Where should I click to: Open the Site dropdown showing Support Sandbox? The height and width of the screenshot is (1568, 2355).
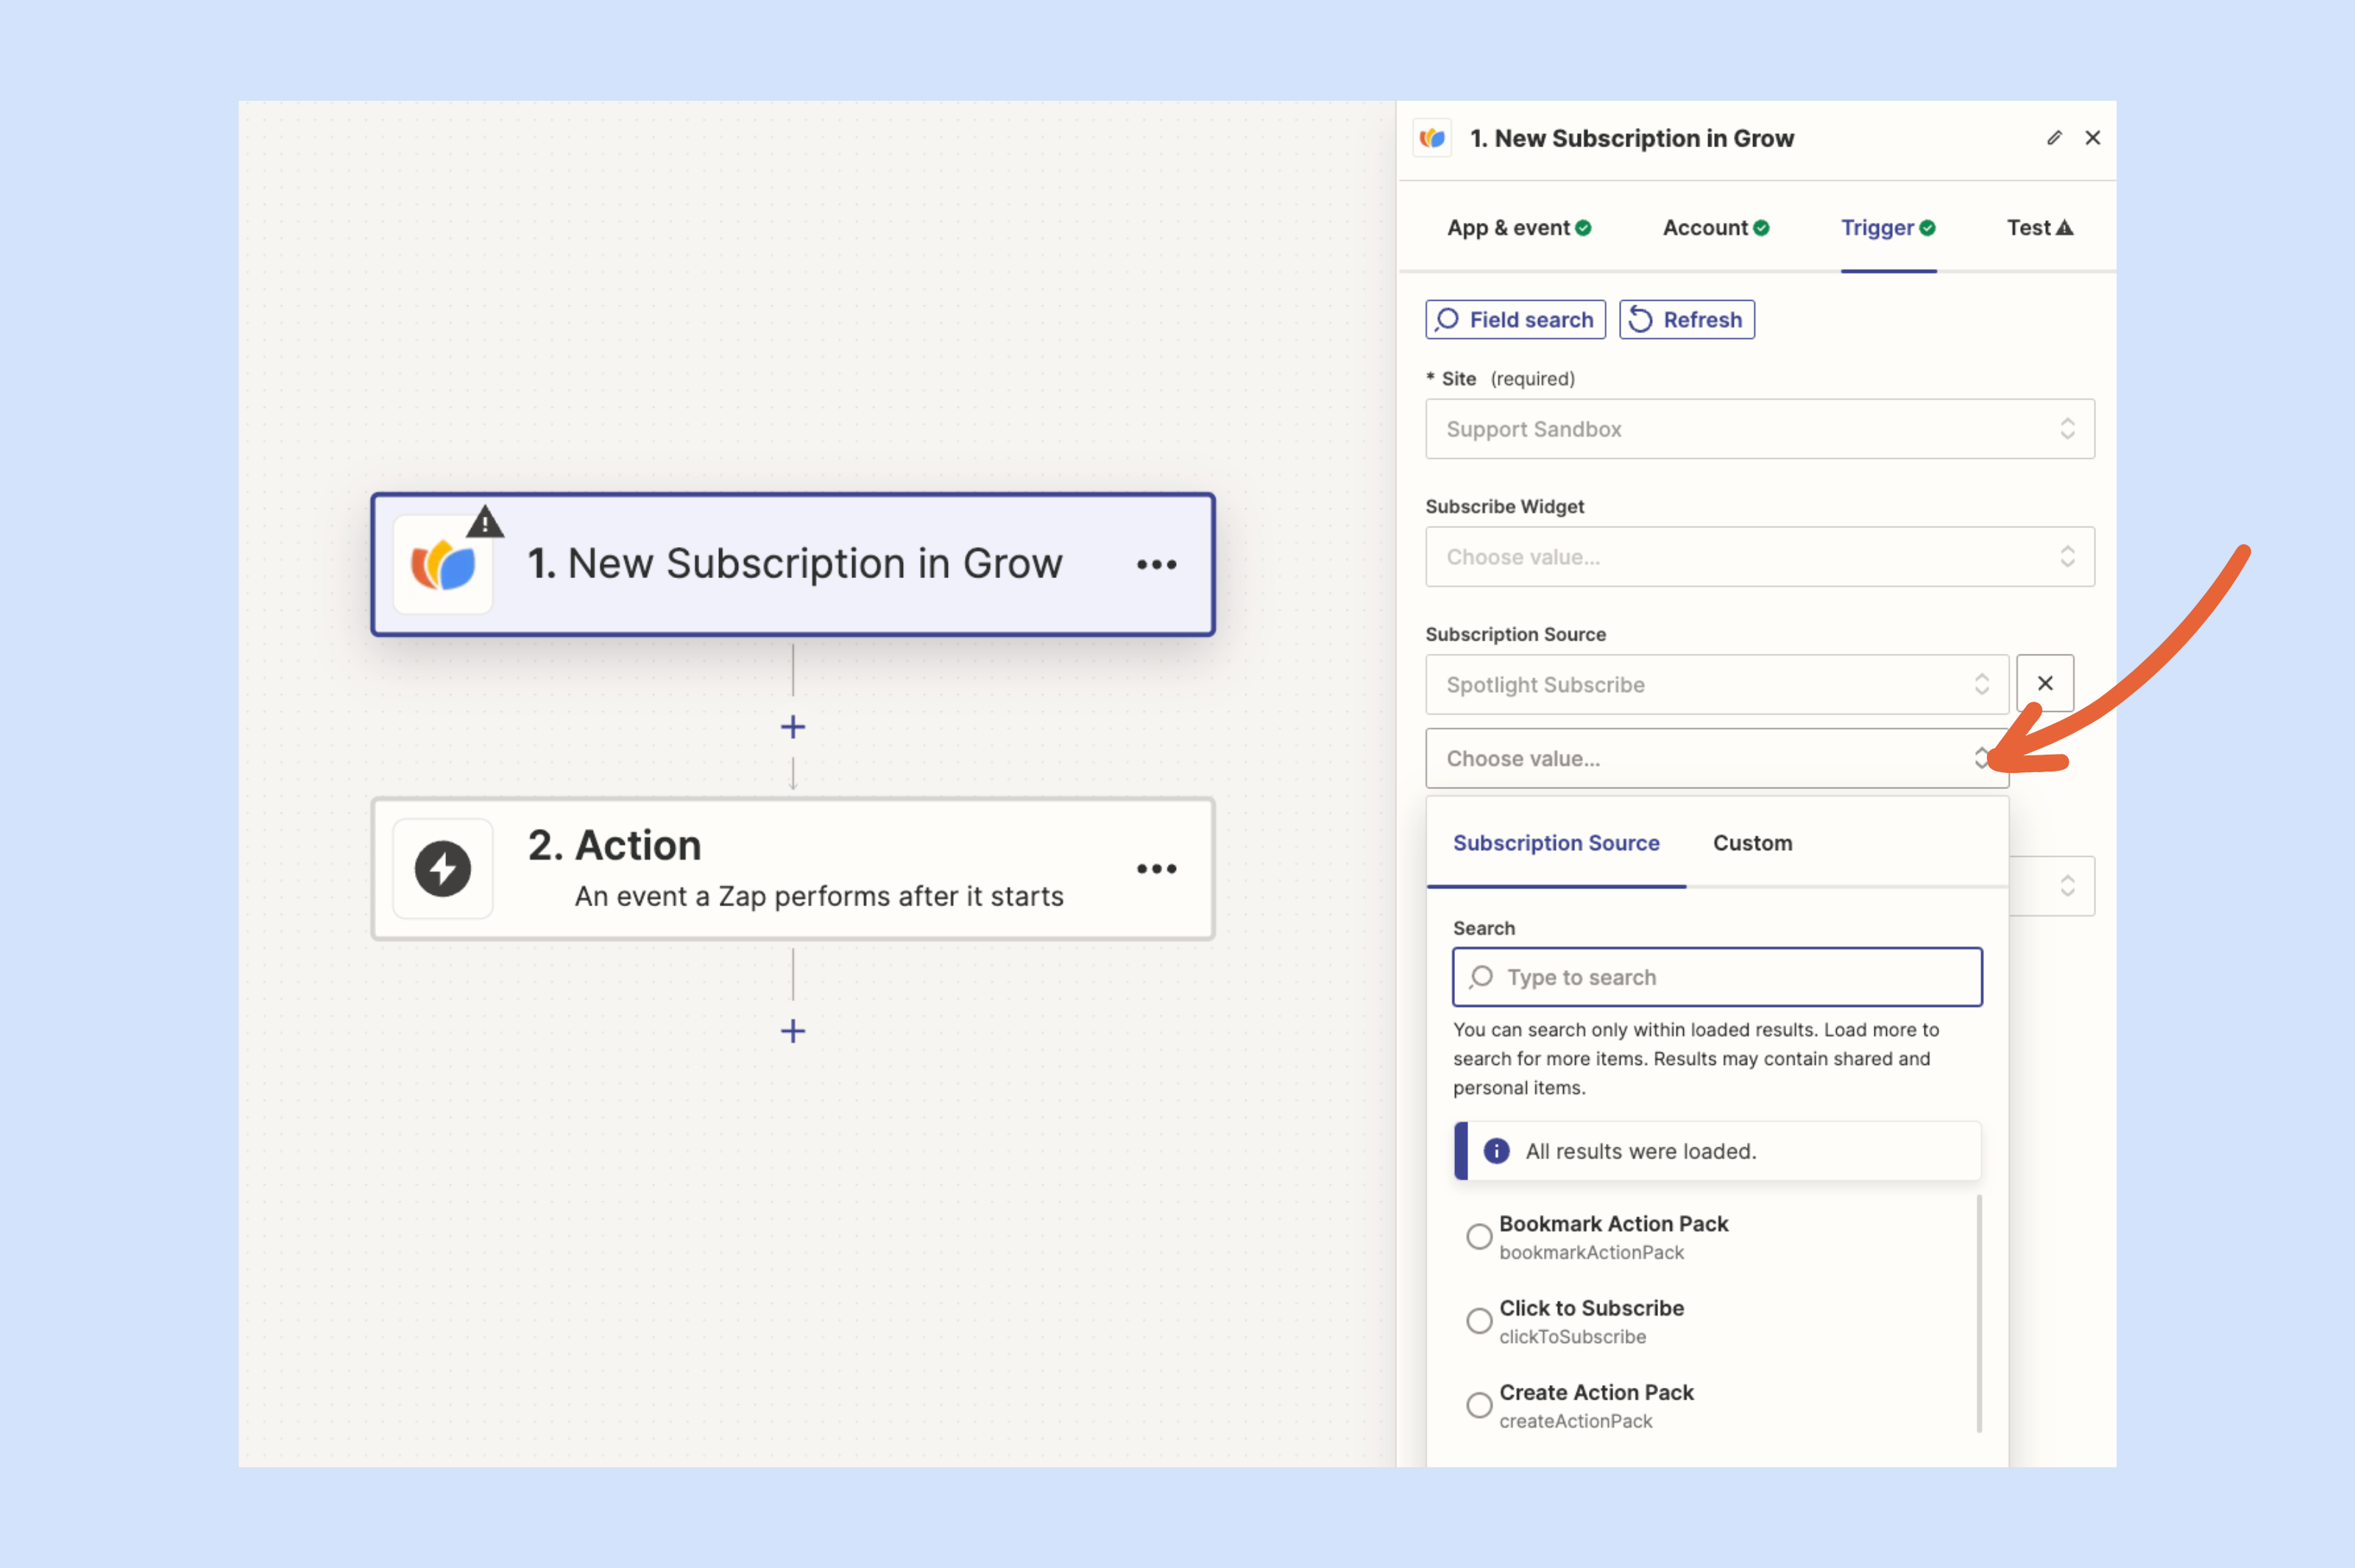1760,429
